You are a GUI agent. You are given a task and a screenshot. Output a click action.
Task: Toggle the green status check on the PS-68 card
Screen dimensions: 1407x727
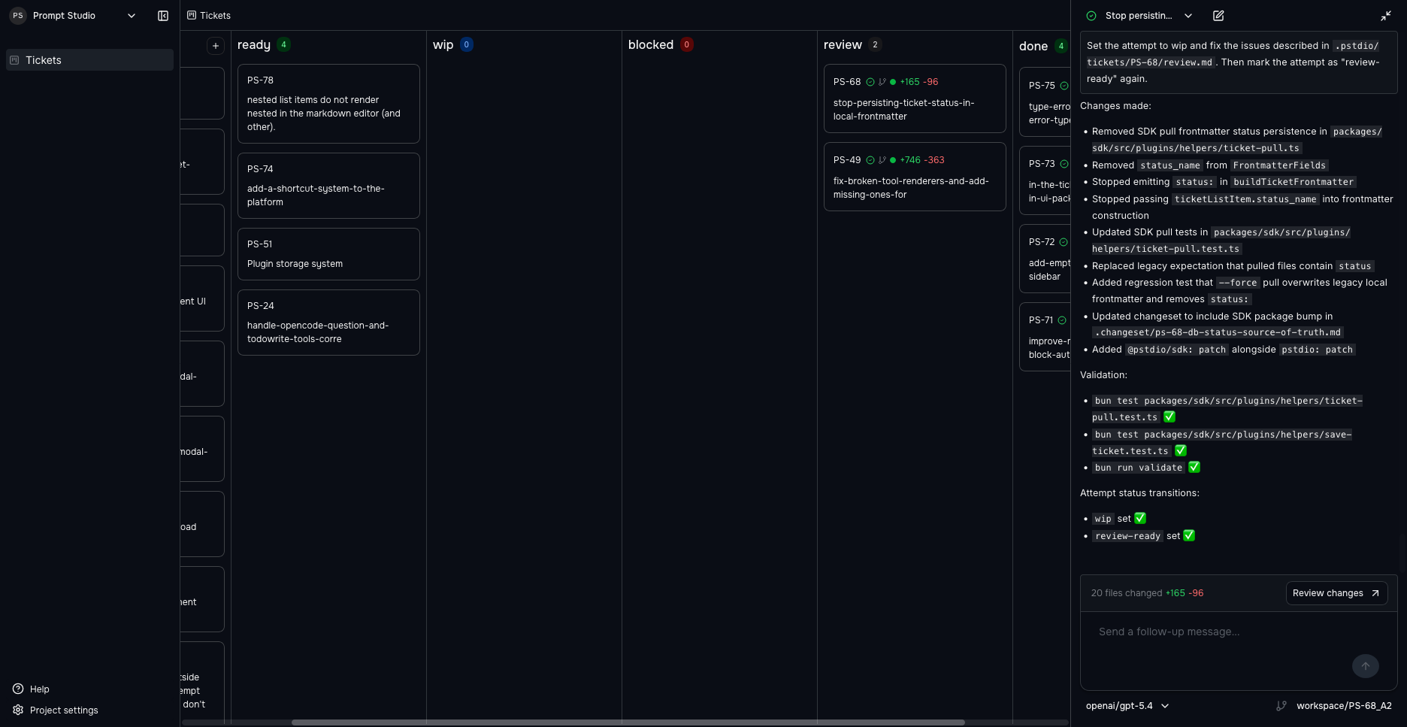click(x=870, y=81)
